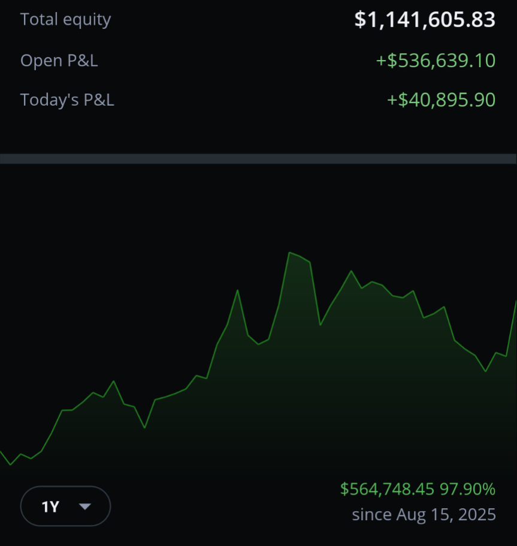Click the 97.90% return percentage

[468, 489]
